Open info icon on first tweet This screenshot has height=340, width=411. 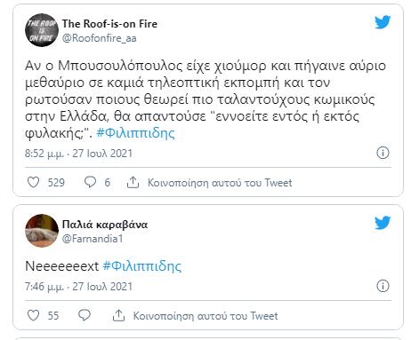pos(383,153)
